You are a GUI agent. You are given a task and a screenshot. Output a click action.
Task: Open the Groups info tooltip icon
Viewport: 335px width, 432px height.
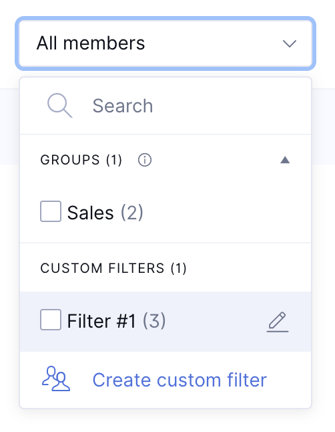145,160
